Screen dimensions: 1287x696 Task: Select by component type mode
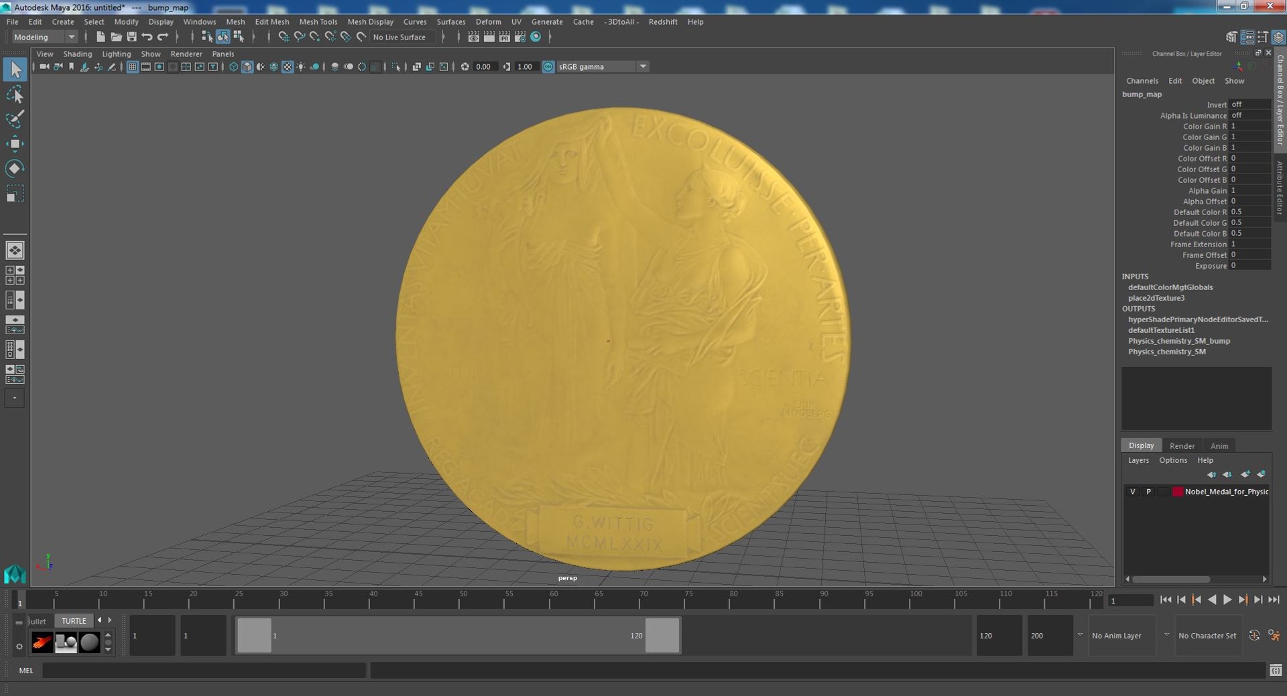point(238,37)
